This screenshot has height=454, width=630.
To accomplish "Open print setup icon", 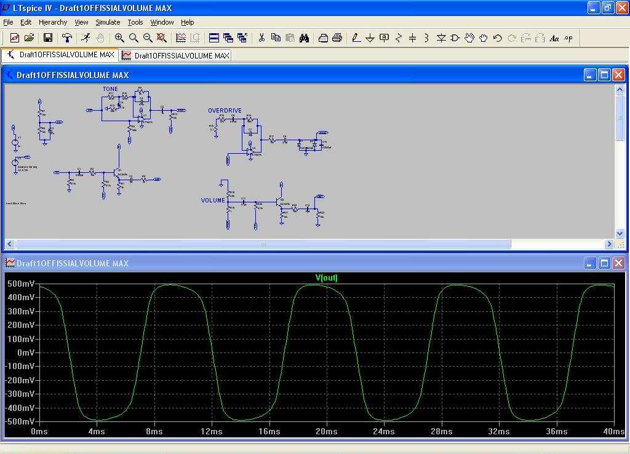I will click(323, 38).
